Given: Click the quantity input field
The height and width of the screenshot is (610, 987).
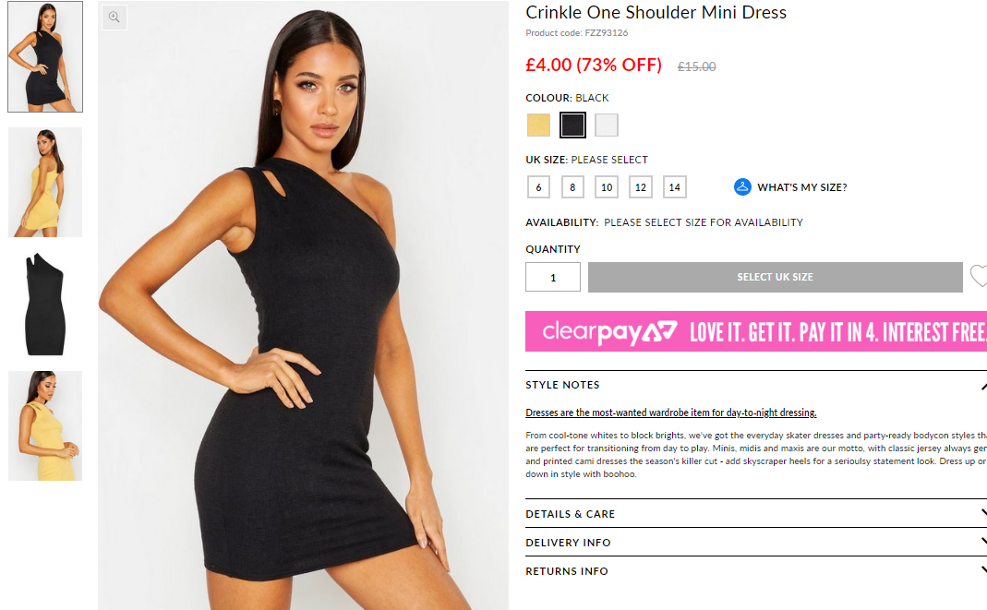Looking at the screenshot, I should [x=553, y=277].
